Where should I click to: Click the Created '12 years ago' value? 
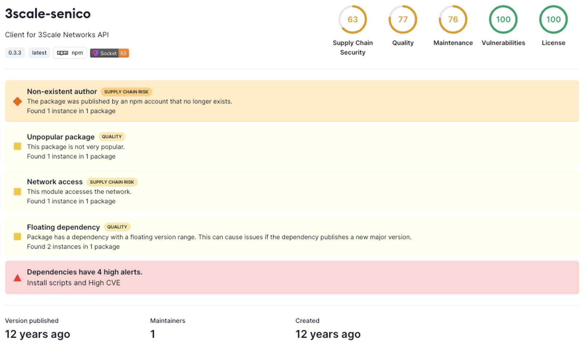point(328,334)
